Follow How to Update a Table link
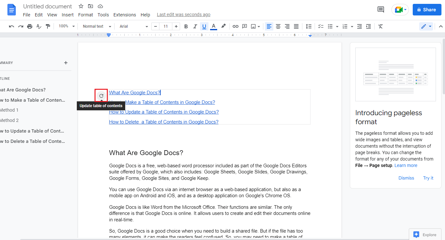Viewport: 445px width, 240px height. click(164, 112)
